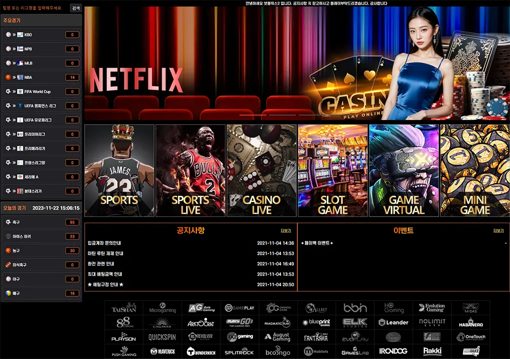Open the 오늘의 경기 section header
This screenshot has width=510, height=359.
click(x=41, y=208)
